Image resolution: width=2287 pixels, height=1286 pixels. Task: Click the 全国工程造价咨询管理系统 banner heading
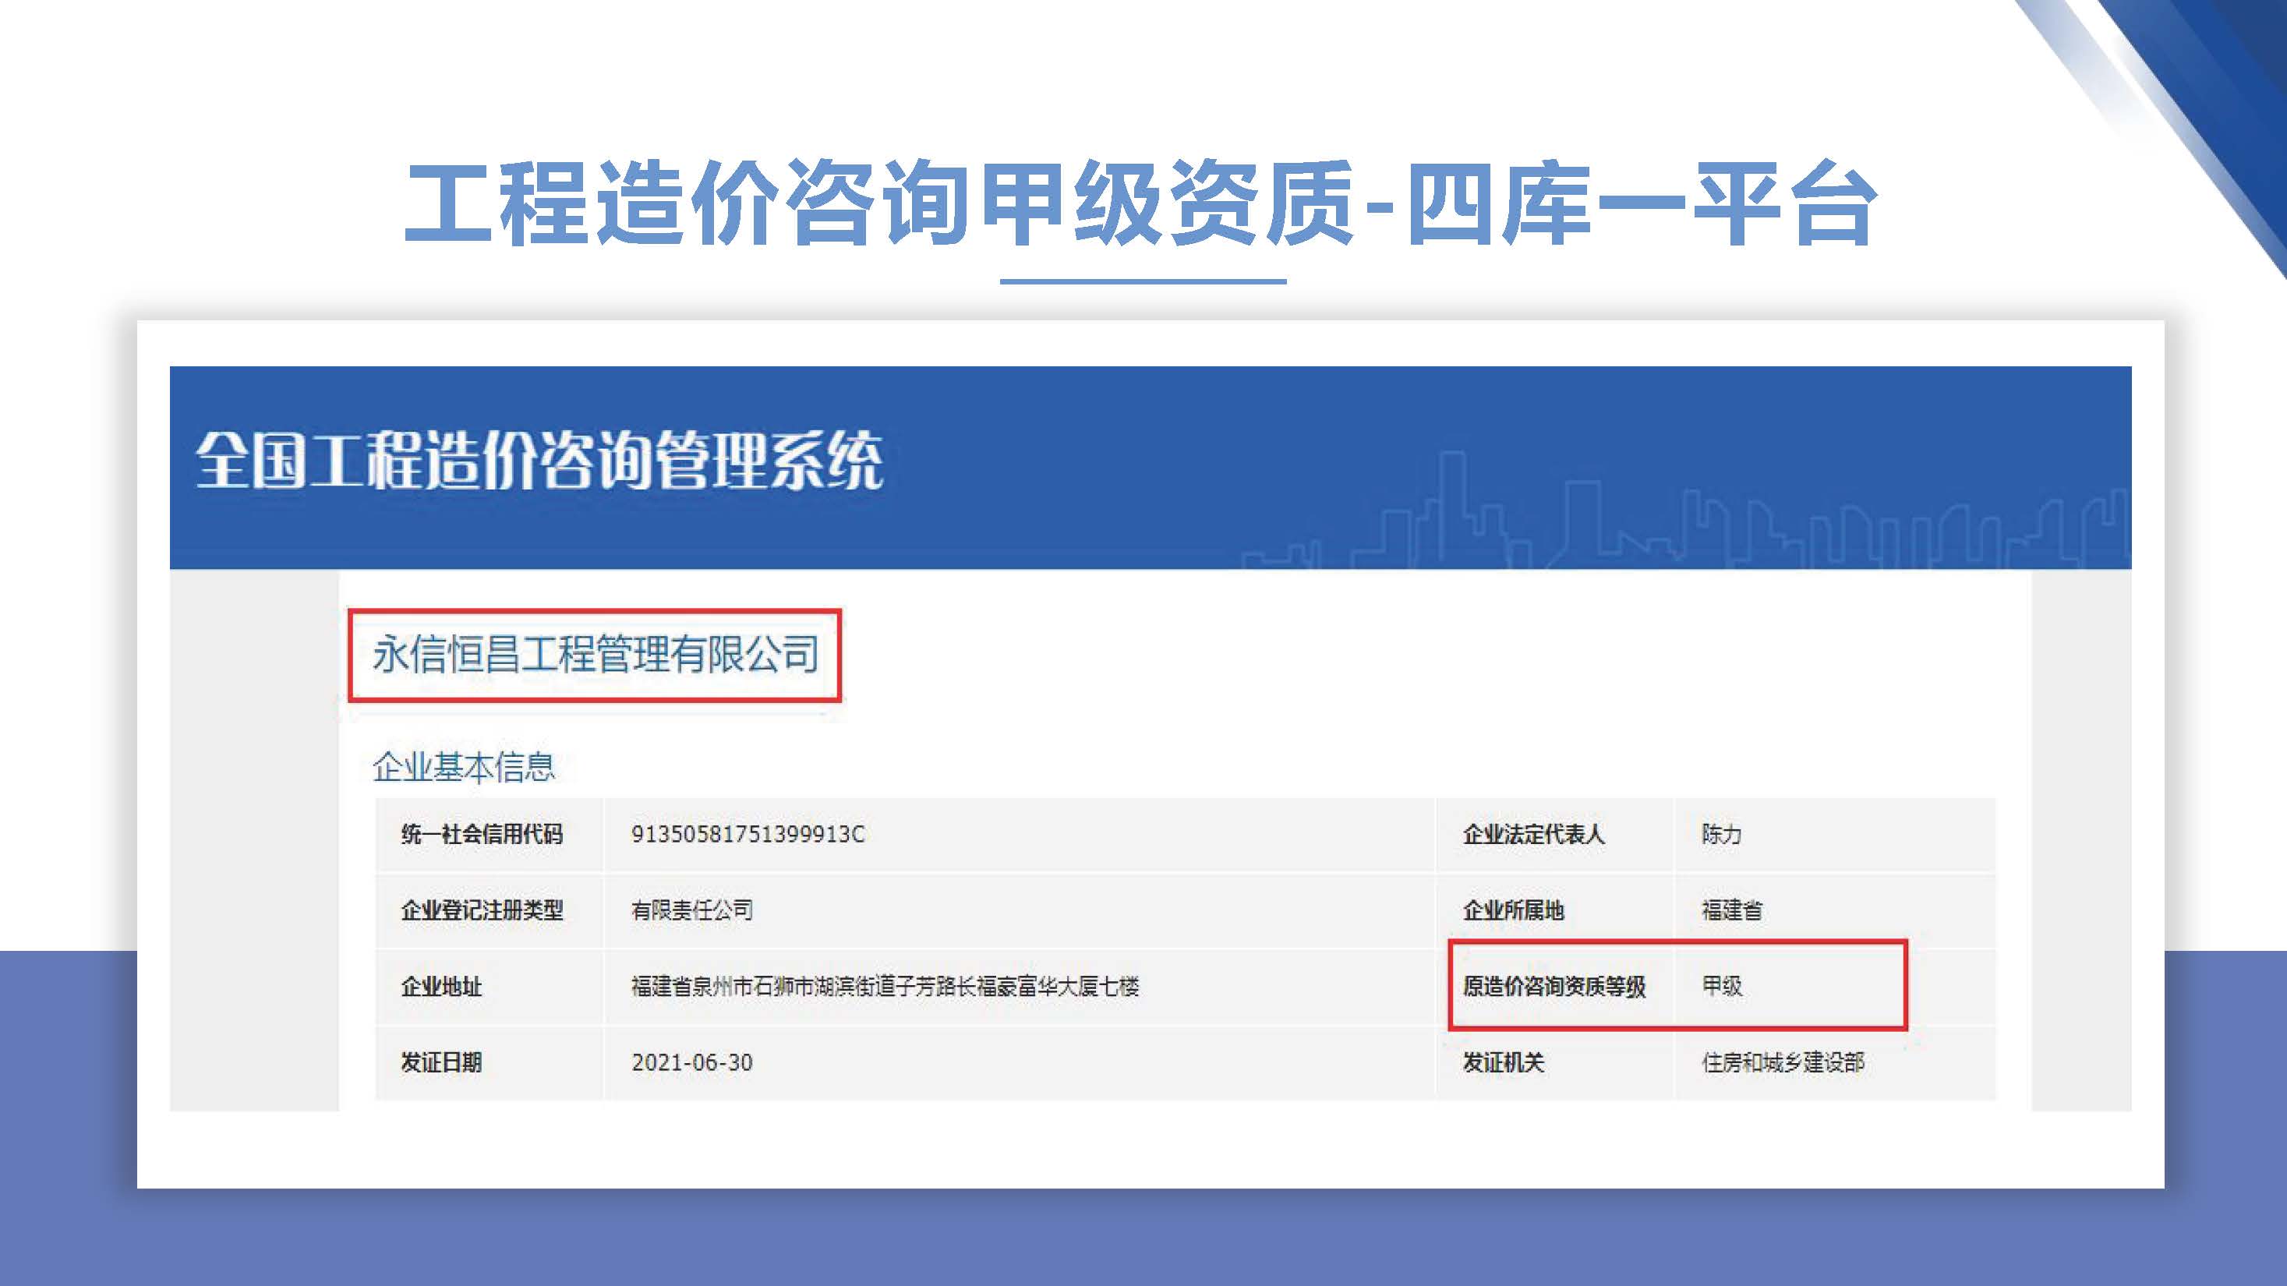tap(539, 461)
